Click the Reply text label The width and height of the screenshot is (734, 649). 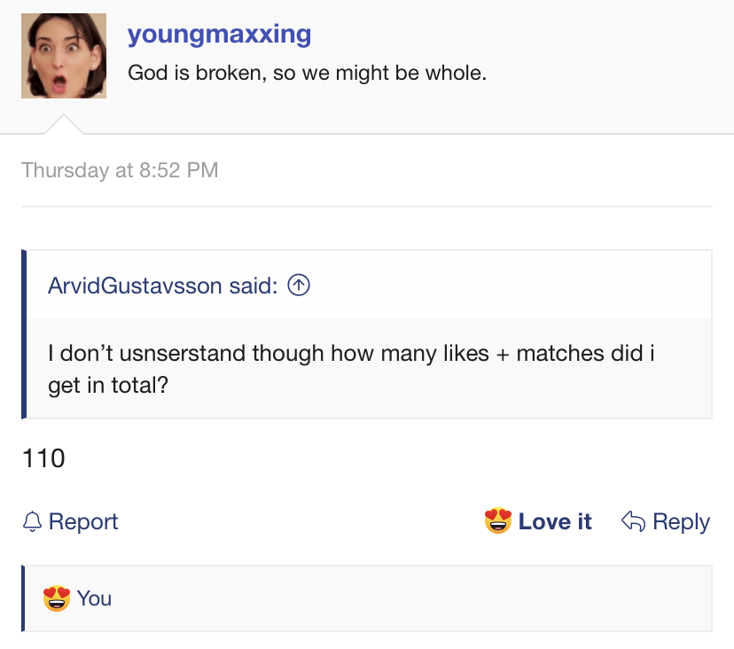click(681, 521)
